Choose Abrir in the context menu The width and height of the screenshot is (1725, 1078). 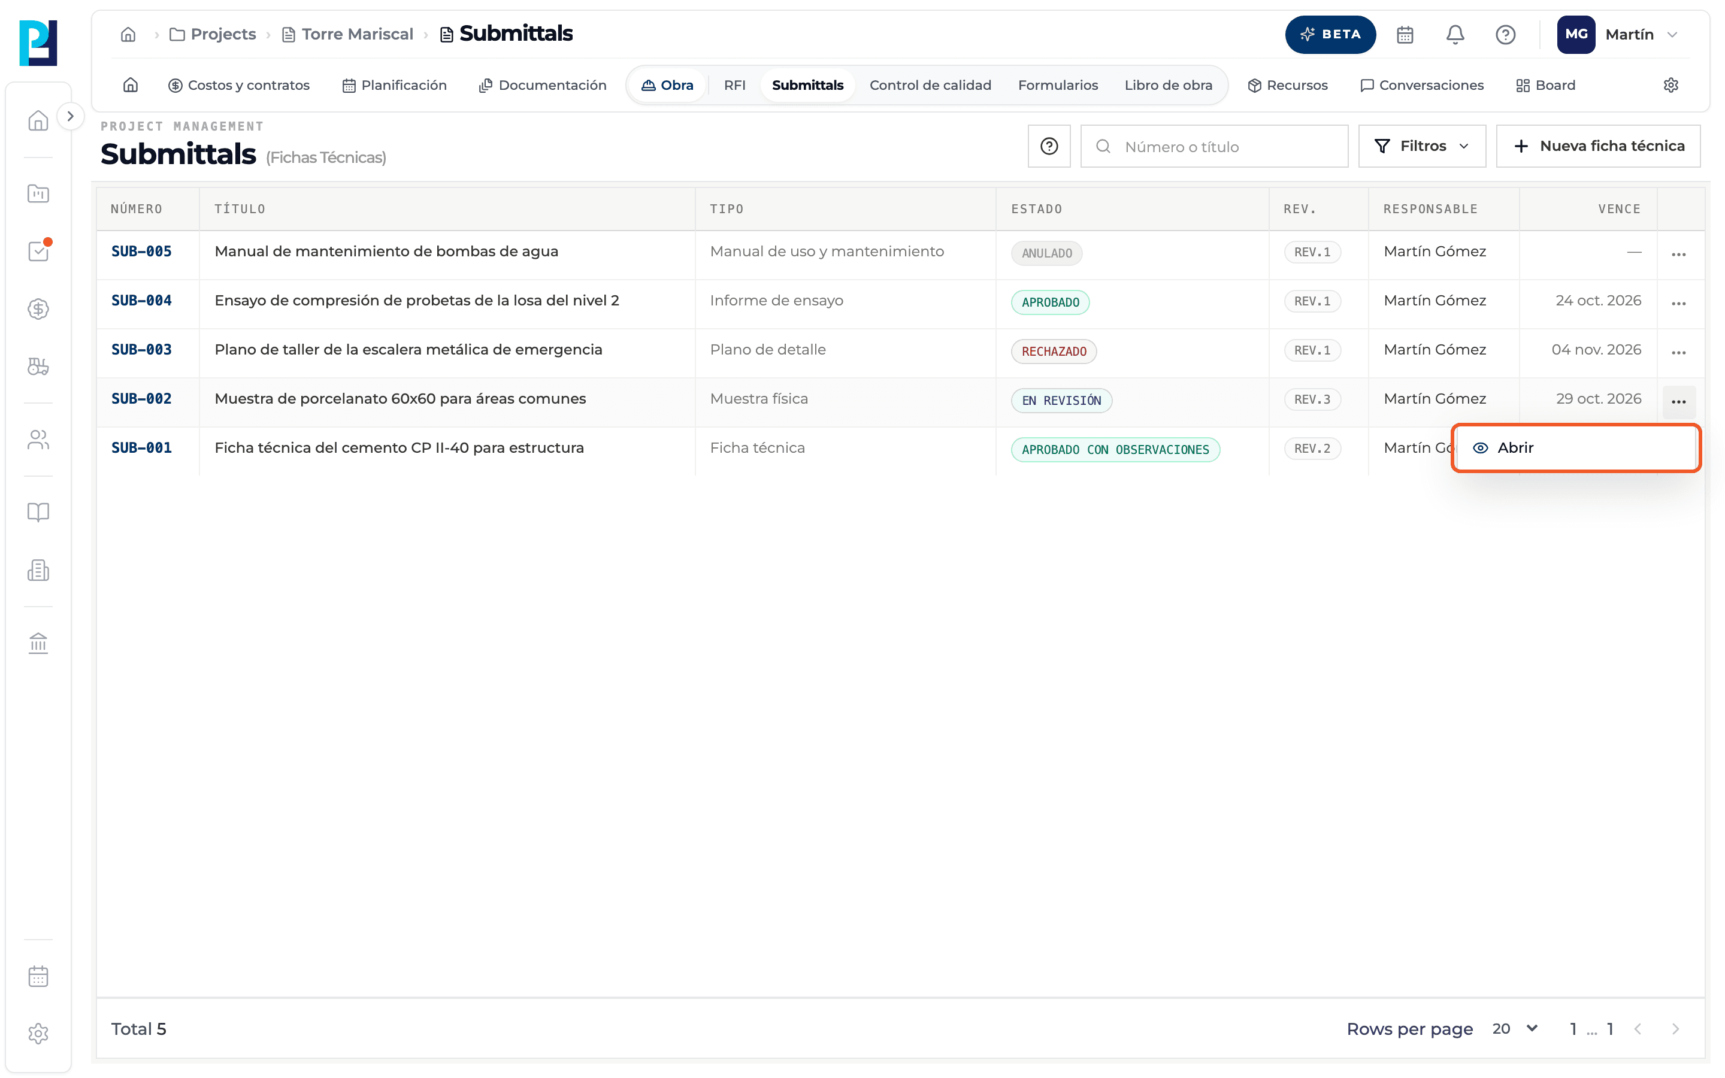tap(1576, 448)
